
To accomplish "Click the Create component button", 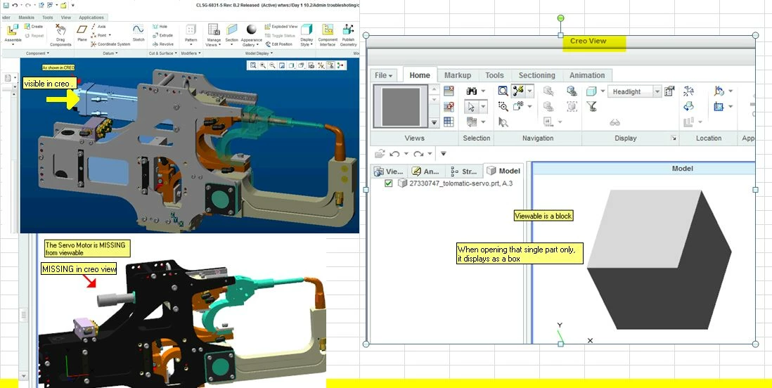I will tap(34, 27).
